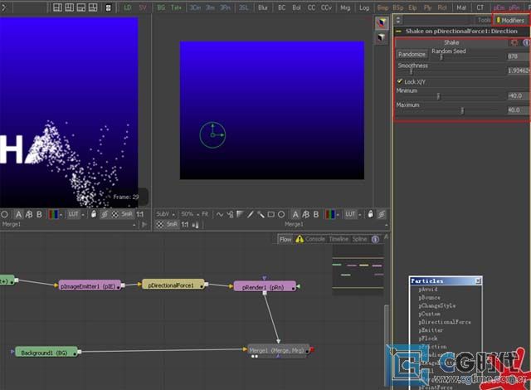Switch to the Tools tab
Viewport: 531px width, 390px height.
(485, 20)
